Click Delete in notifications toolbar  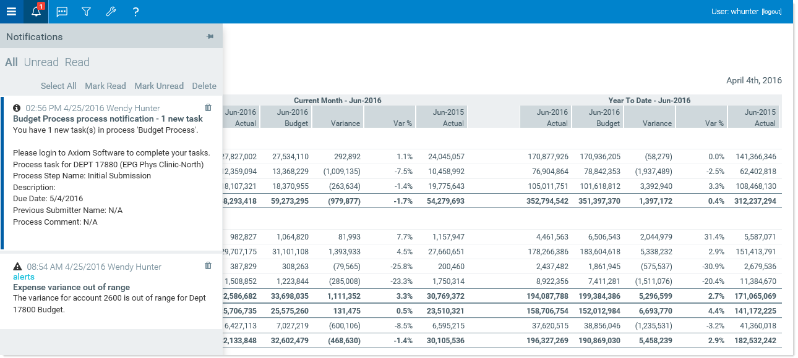(204, 86)
